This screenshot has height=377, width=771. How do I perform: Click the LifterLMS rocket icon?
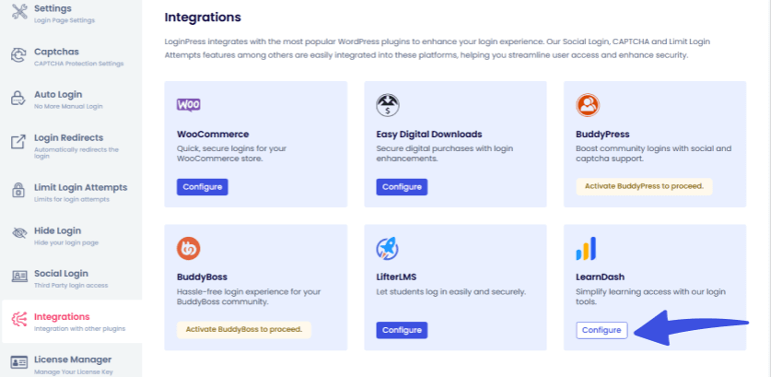[x=388, y=249]
